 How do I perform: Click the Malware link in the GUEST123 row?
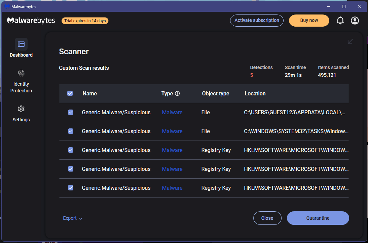pos(172,113)
